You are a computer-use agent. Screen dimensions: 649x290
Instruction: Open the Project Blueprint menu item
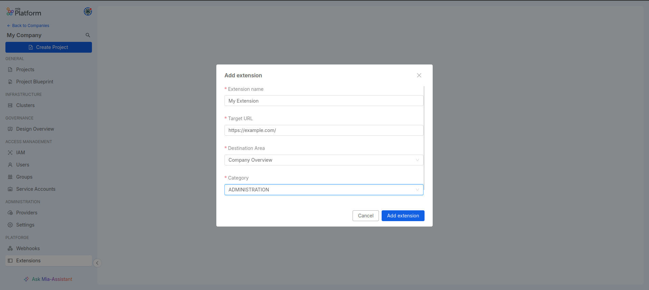pos(49,82)
